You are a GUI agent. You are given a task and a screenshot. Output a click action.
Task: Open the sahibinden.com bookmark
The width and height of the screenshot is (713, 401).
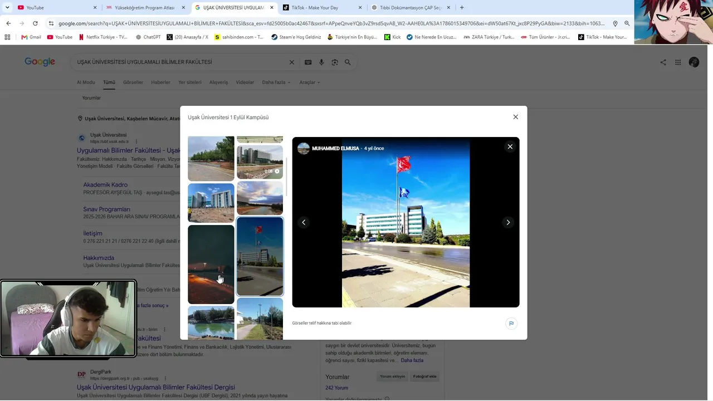coord(239,37)
